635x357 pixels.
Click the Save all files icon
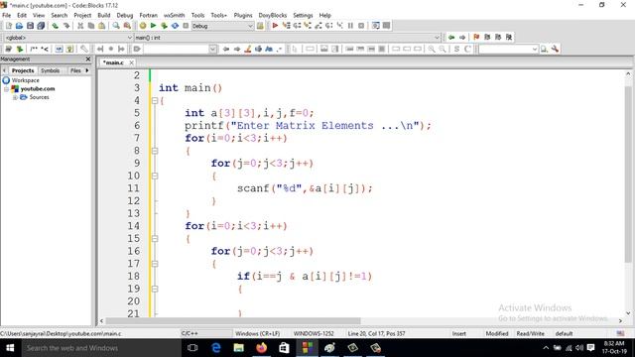(41, 26)
